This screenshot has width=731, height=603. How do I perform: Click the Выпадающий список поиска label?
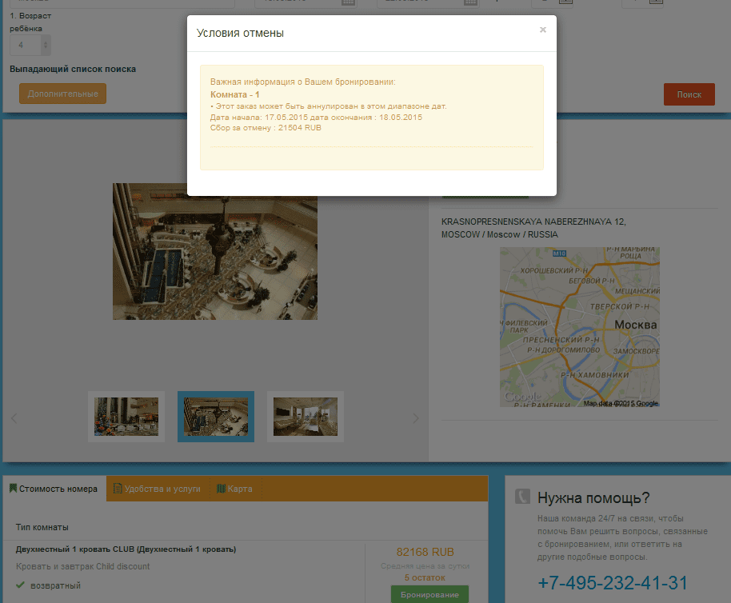[73, 69]
